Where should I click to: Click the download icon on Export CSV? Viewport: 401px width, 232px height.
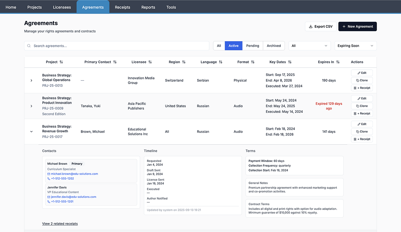(311, 26)
